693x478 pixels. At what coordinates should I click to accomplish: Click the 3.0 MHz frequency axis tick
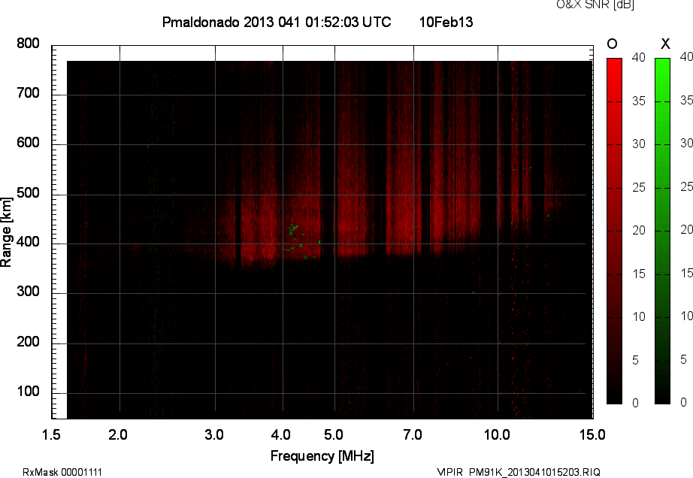(x=215, y=434)
